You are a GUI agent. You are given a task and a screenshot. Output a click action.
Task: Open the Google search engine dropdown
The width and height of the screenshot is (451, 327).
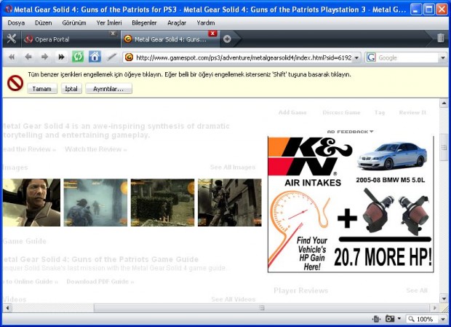(443, 58)
